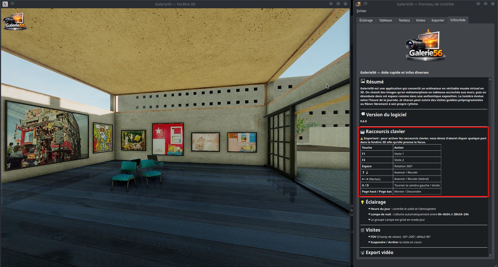
Task: Switch to the Éclairage tab
Action: tap(366, 20)
